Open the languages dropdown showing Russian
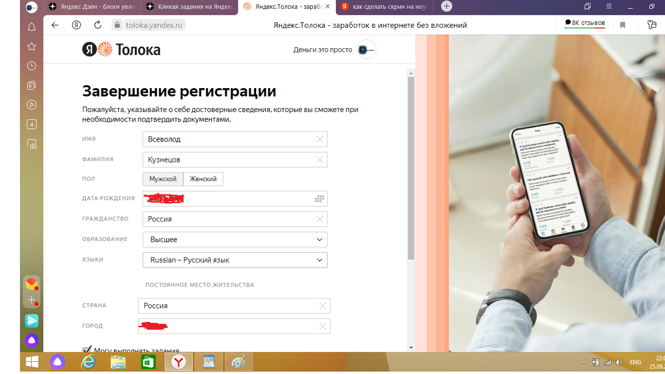 click(x=234, y=260)
